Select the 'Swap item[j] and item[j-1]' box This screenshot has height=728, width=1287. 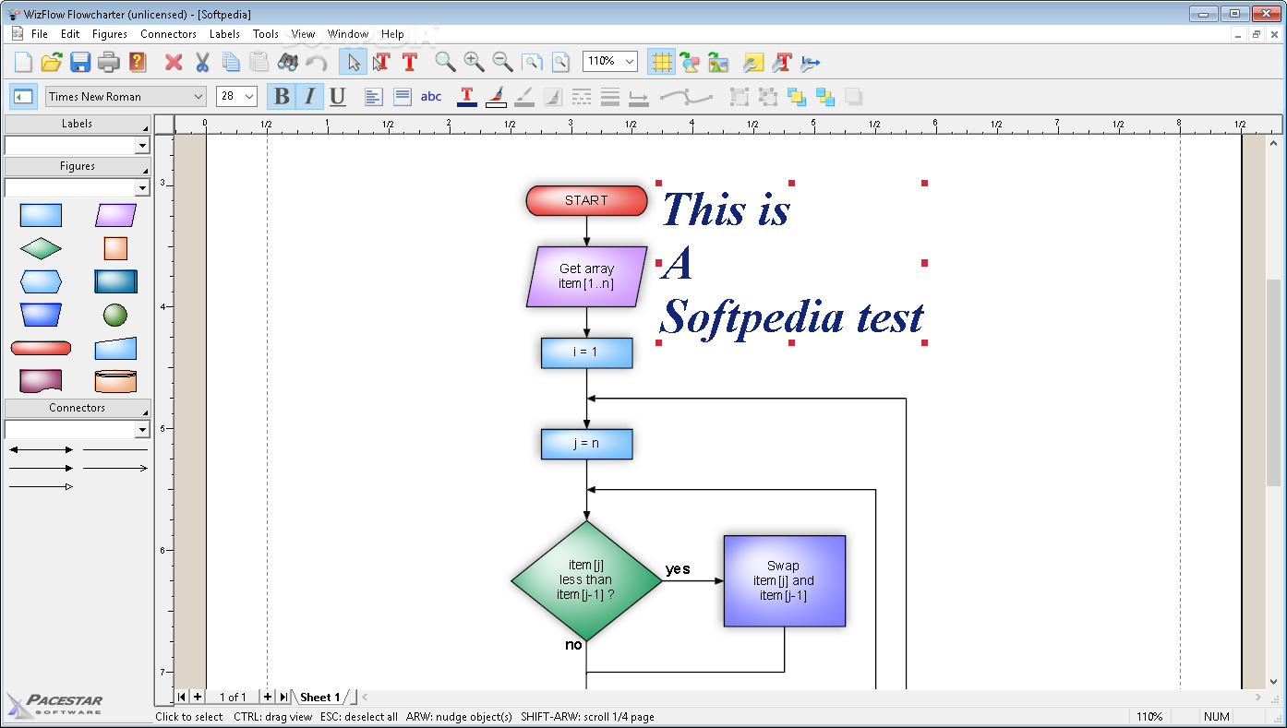(x=784, y=580)
